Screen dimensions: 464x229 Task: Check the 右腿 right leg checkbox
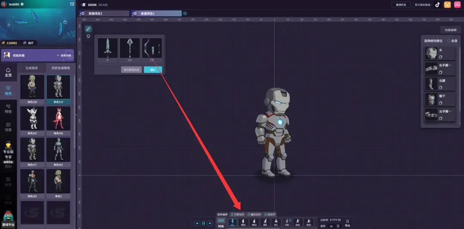pos(441,87)
